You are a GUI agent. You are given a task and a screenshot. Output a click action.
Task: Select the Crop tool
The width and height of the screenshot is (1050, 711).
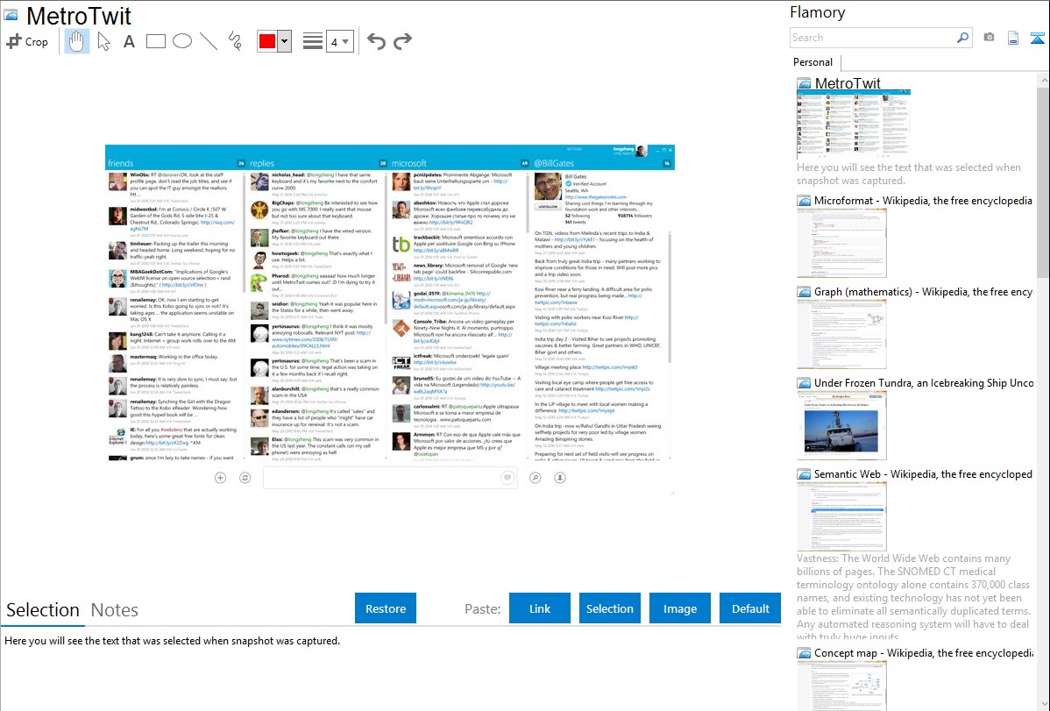[x=27, y=41]
